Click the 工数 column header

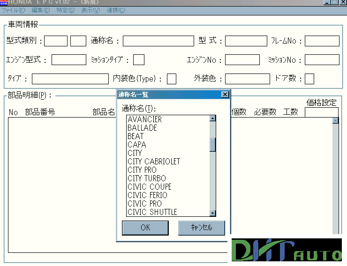[x=291, y=112]
